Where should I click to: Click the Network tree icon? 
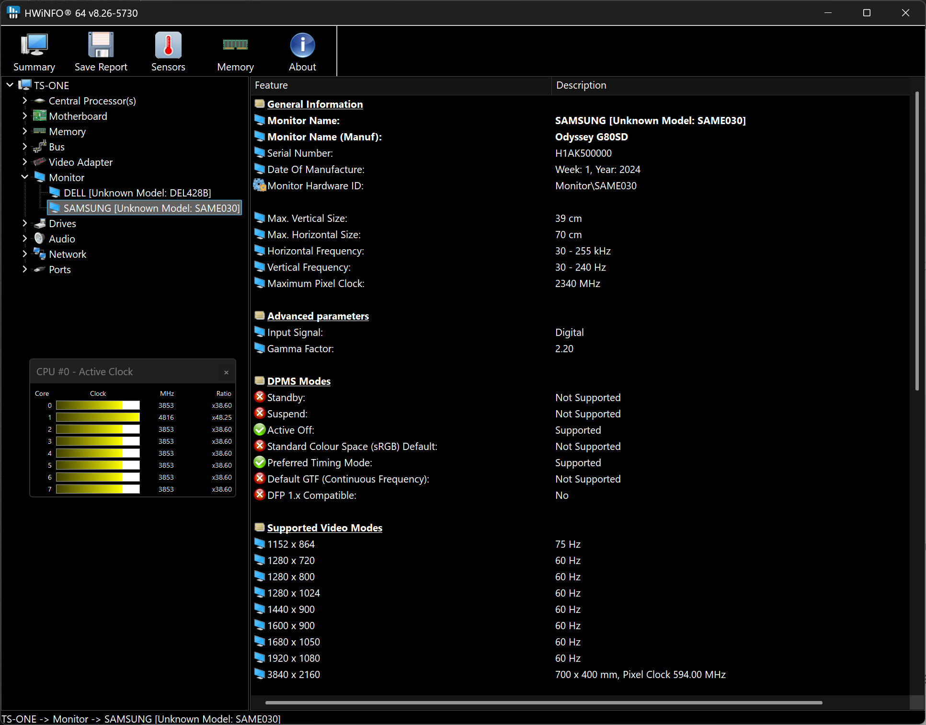40,254
